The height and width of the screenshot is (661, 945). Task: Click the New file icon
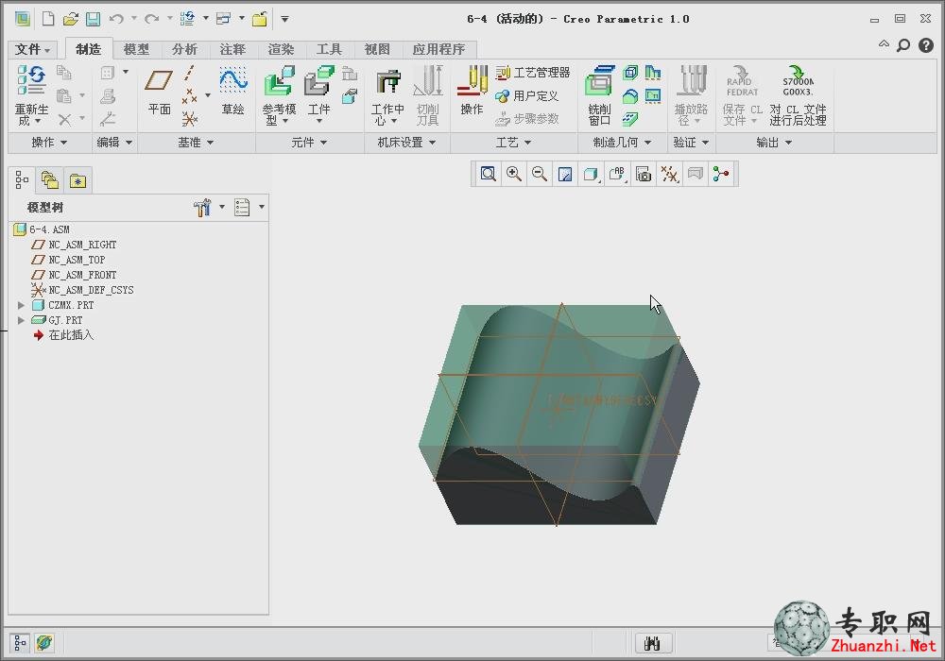[47, 19]
